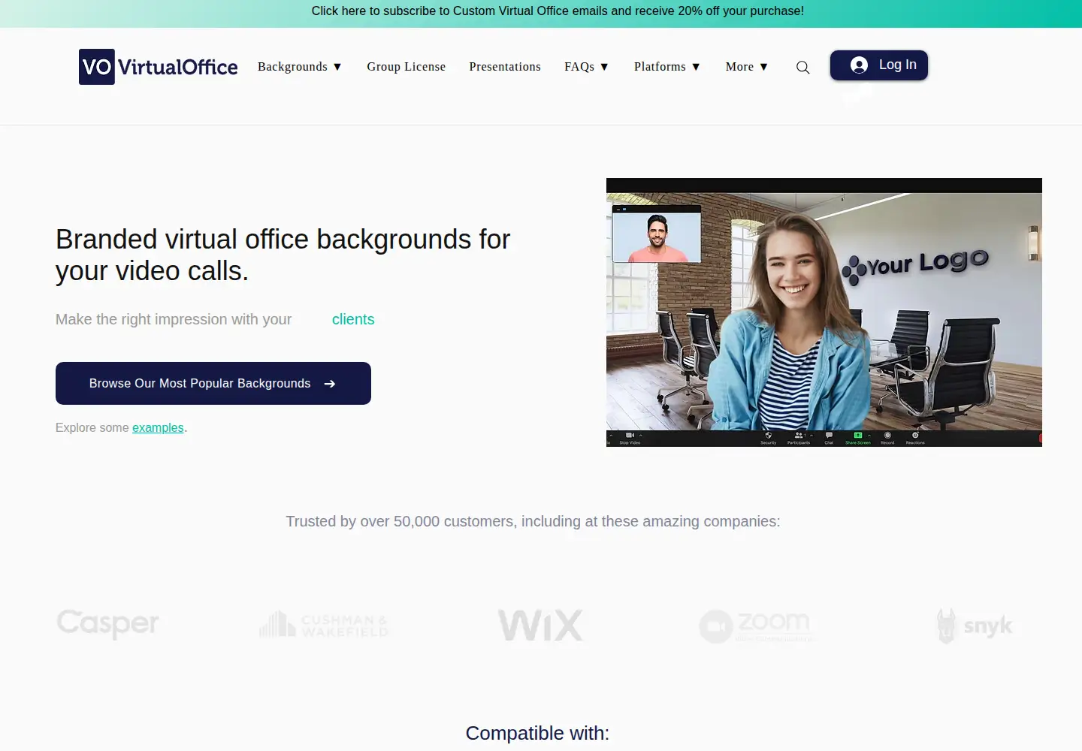Viewport: 1082px width, 751px height.
Task: Click the VirtualOffice logo
Action: pos(159,67)
